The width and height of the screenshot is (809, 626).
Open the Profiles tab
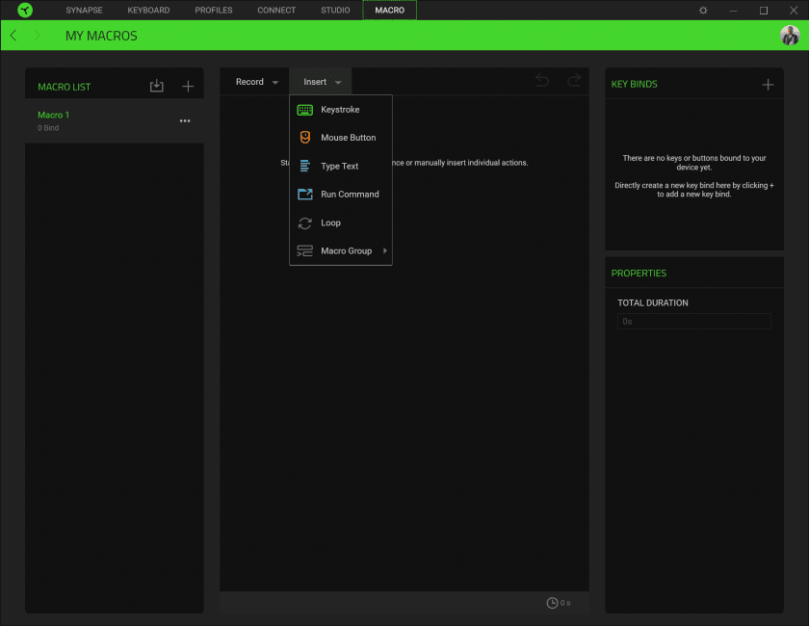[214, 10]
